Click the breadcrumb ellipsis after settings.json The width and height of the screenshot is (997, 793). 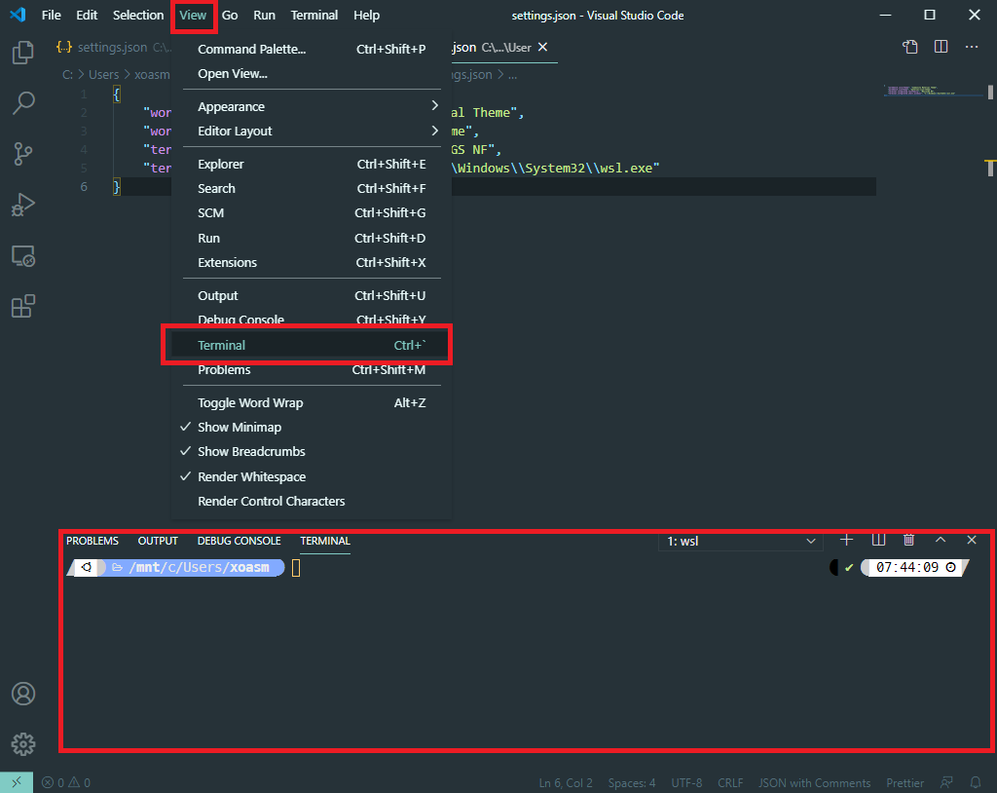pos(512,74)
